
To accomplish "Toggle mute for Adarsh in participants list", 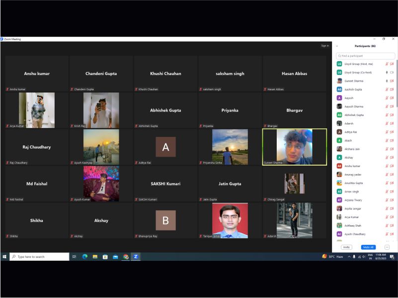I will (x=387, y=123).
